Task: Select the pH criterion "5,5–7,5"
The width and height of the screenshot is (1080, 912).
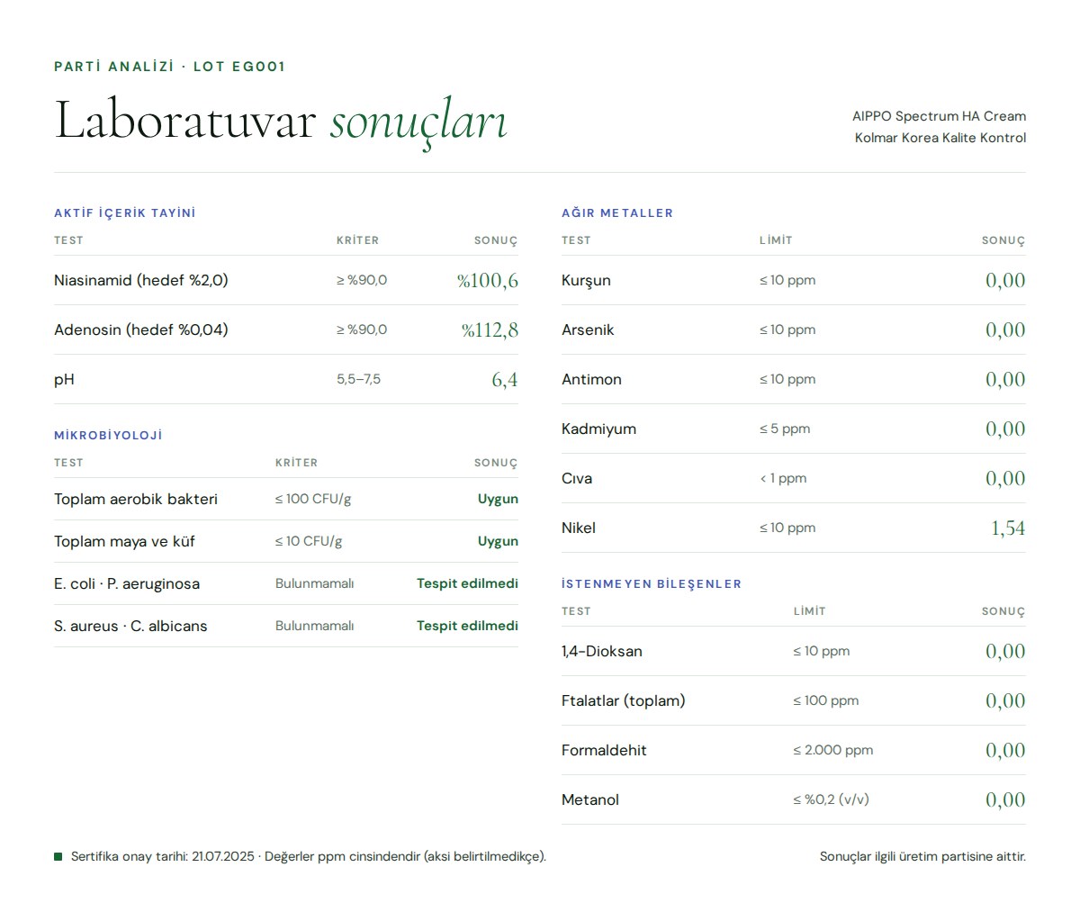Action: click(358, 379)
